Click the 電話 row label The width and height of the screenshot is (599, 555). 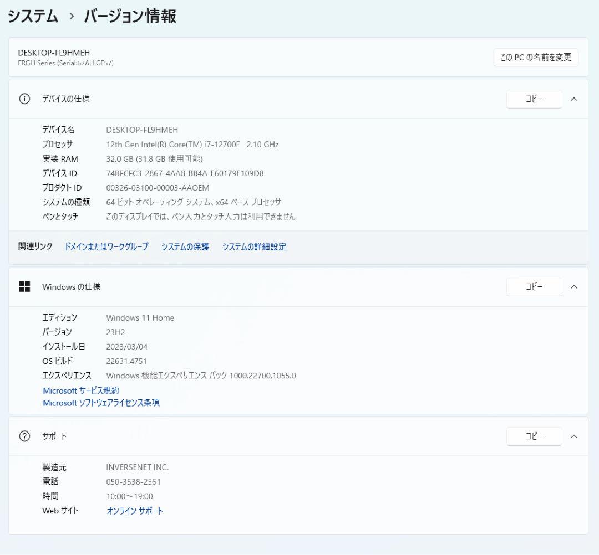pos(50,482)
